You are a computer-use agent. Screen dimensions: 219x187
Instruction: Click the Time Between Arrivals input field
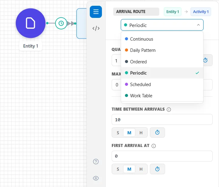[162, 120]
